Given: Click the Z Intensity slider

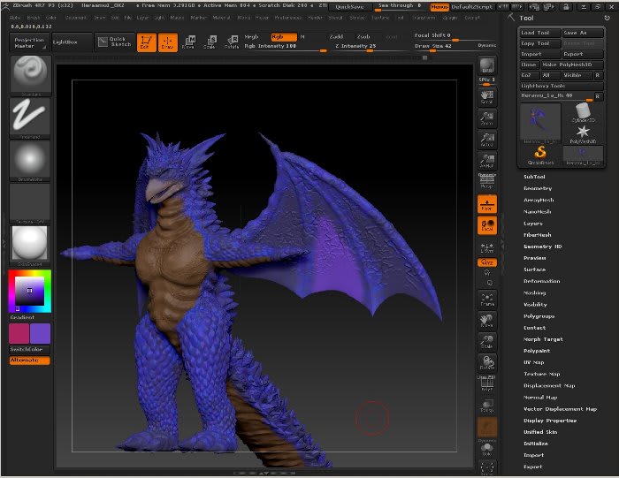Looking at the screenshot, I should pyautogui.click(x=371, y=47).
